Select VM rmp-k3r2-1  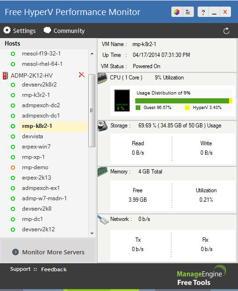coord(36,95)
